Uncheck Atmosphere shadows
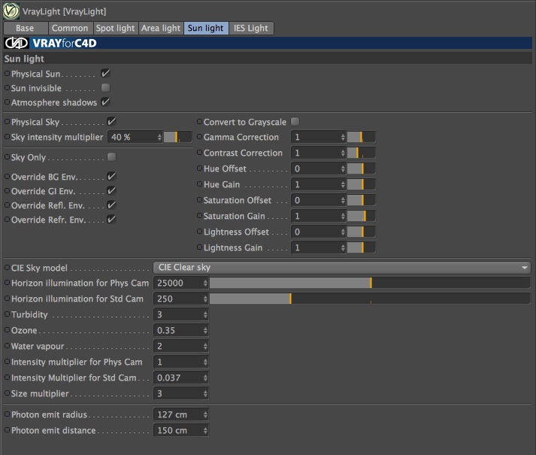 tap(106, 102)
